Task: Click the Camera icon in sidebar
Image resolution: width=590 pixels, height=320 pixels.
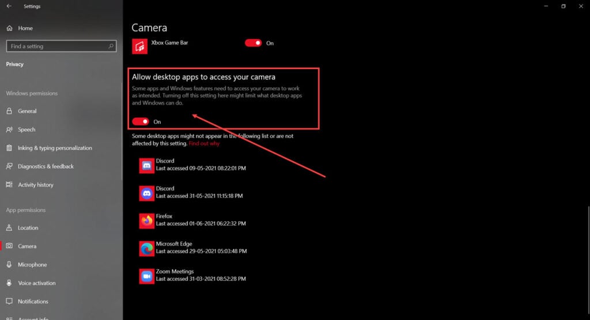Action: pyautogui.click(x=9, y=246)
